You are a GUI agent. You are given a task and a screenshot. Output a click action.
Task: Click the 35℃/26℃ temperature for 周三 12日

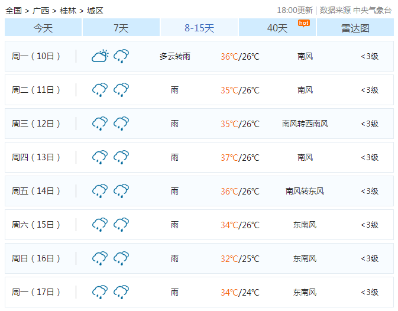(x=240, y=124)
